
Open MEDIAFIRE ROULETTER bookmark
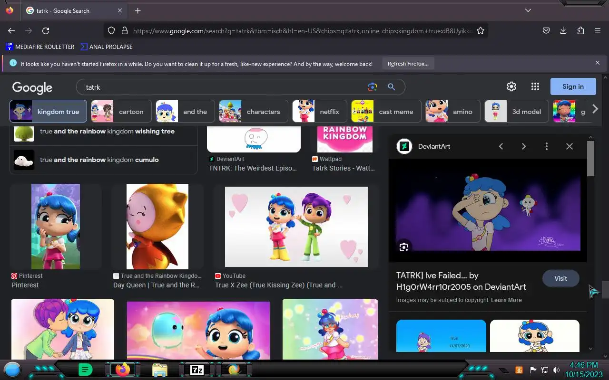click(x=40, y=47)
